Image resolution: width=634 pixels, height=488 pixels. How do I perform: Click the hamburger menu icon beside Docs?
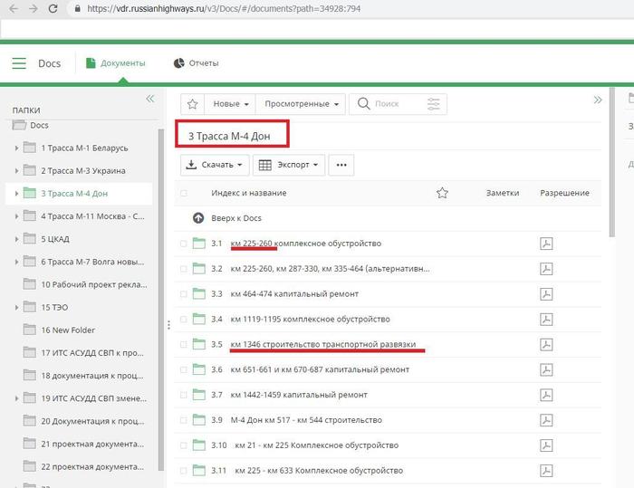click(19, 63)
